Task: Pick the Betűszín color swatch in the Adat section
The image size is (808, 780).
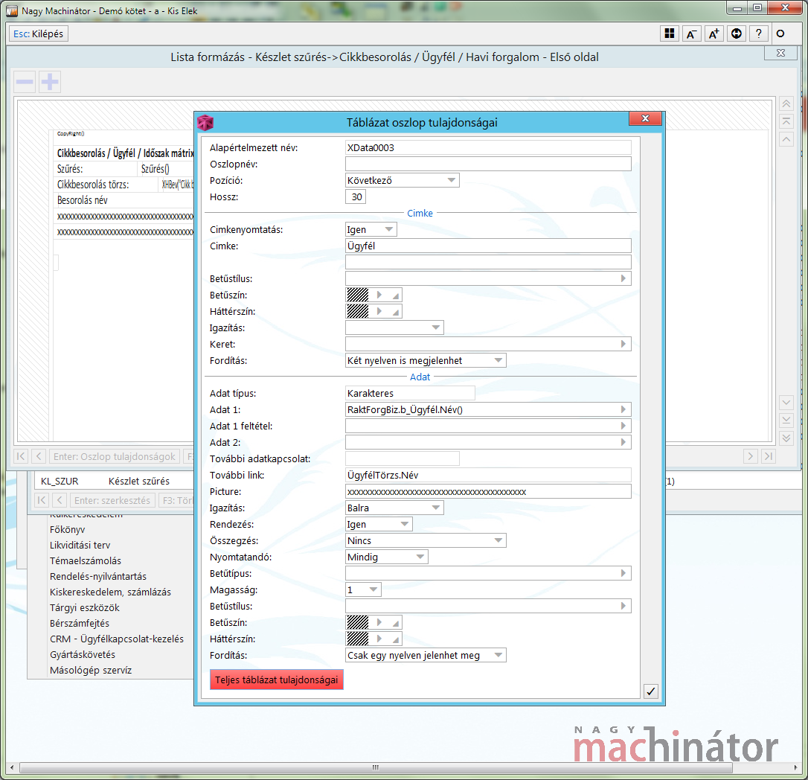Action: point(358,622)
